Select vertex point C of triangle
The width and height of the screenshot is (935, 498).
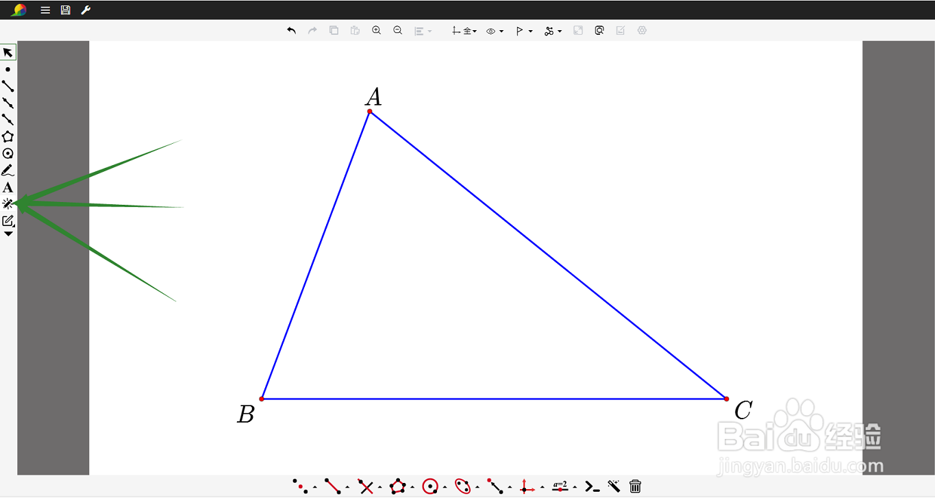point(726,399)
